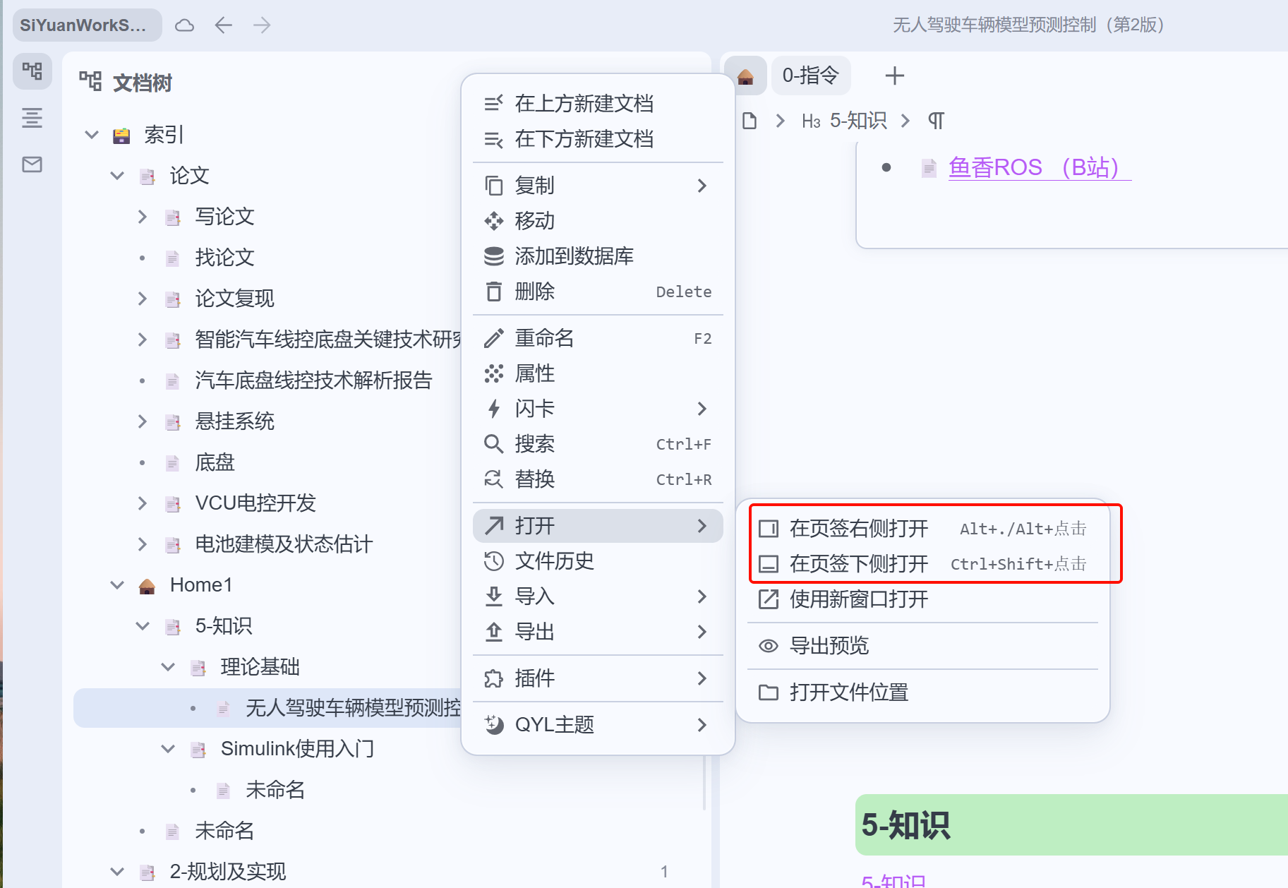
Task: Choose 移动 from context menu
Action: [598, 221]
